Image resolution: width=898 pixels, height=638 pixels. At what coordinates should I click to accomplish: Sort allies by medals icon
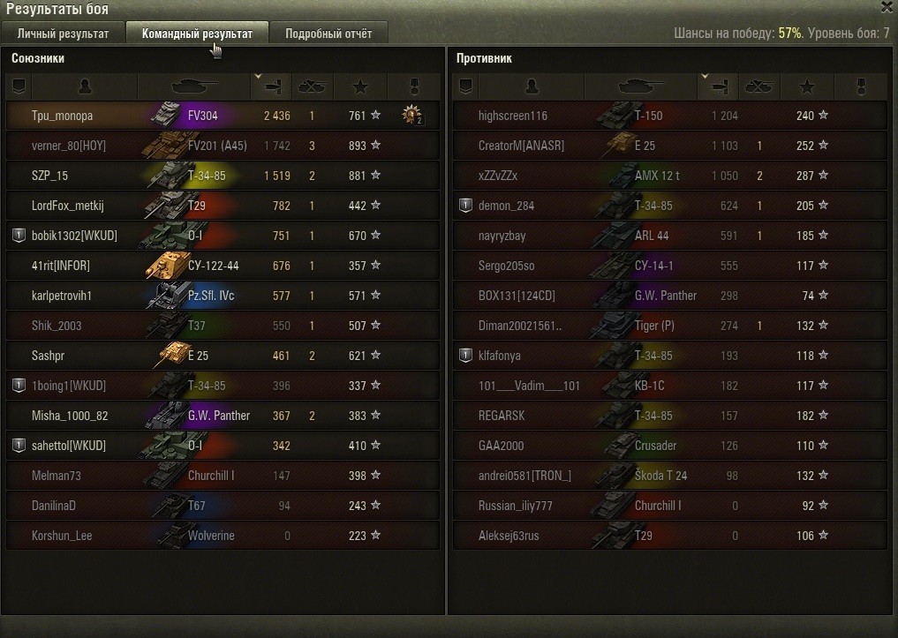click(414, 87)
